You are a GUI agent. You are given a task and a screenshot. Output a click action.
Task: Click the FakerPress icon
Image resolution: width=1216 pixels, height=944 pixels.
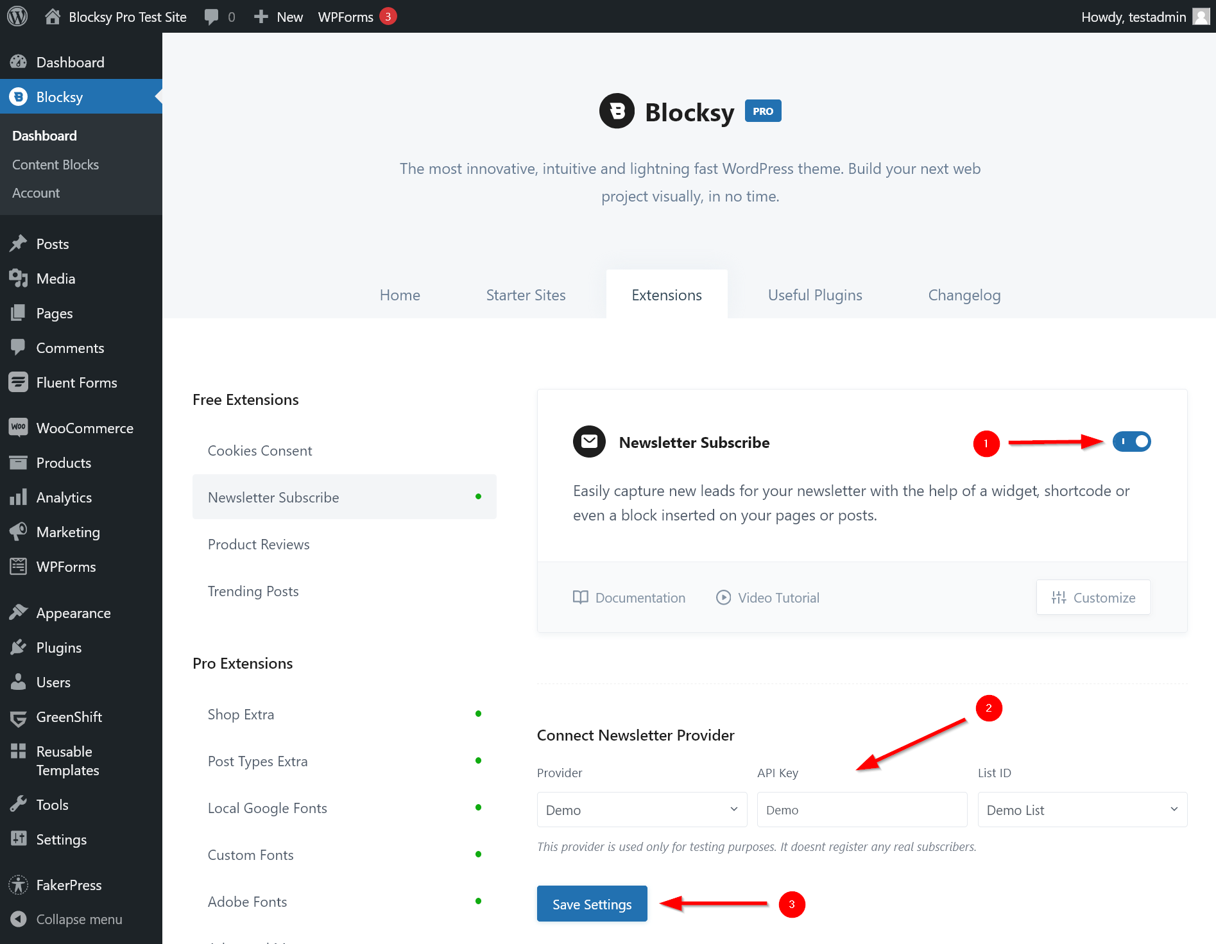pos(19,885)
